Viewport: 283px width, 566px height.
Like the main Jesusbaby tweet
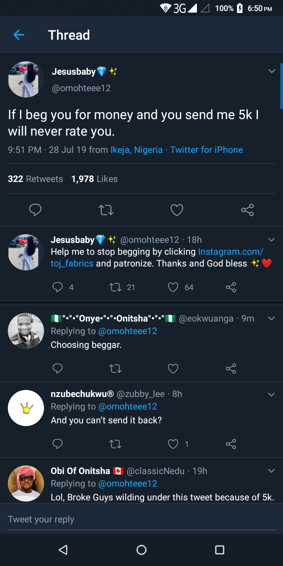click(x=177, y=210)
